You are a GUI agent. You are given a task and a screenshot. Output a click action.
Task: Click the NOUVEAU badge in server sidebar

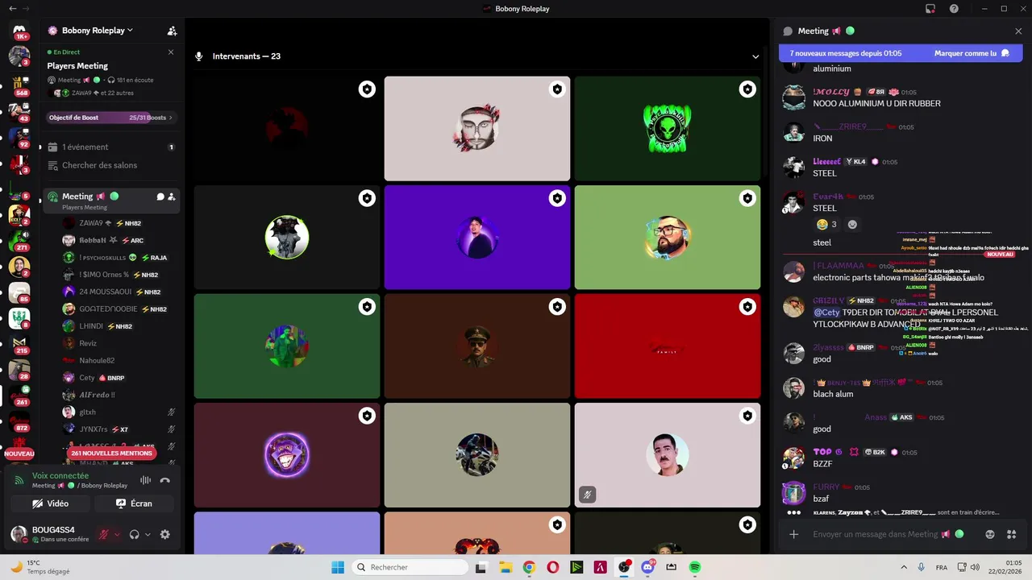pyautogui.click(x=19, y=454)
